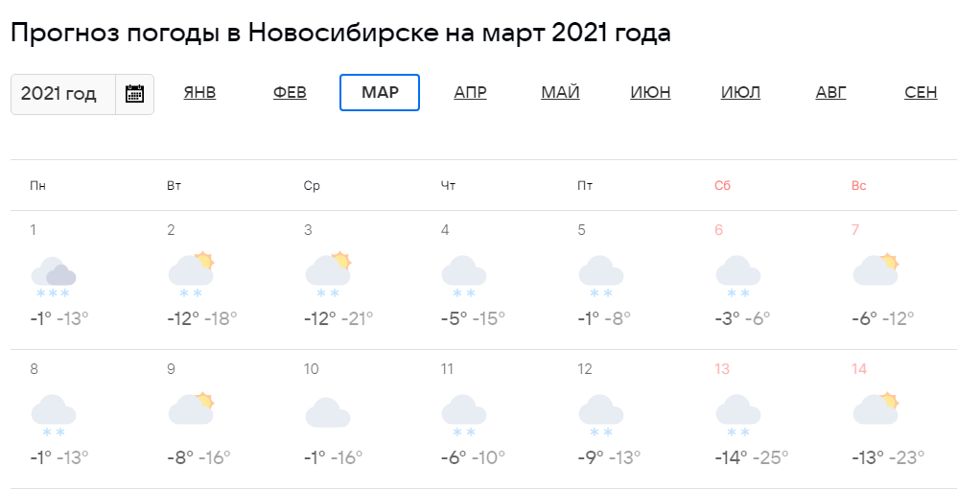957x490 pixels.
Task: Click the March 7 partly cloudy icon
Action: 875,269
